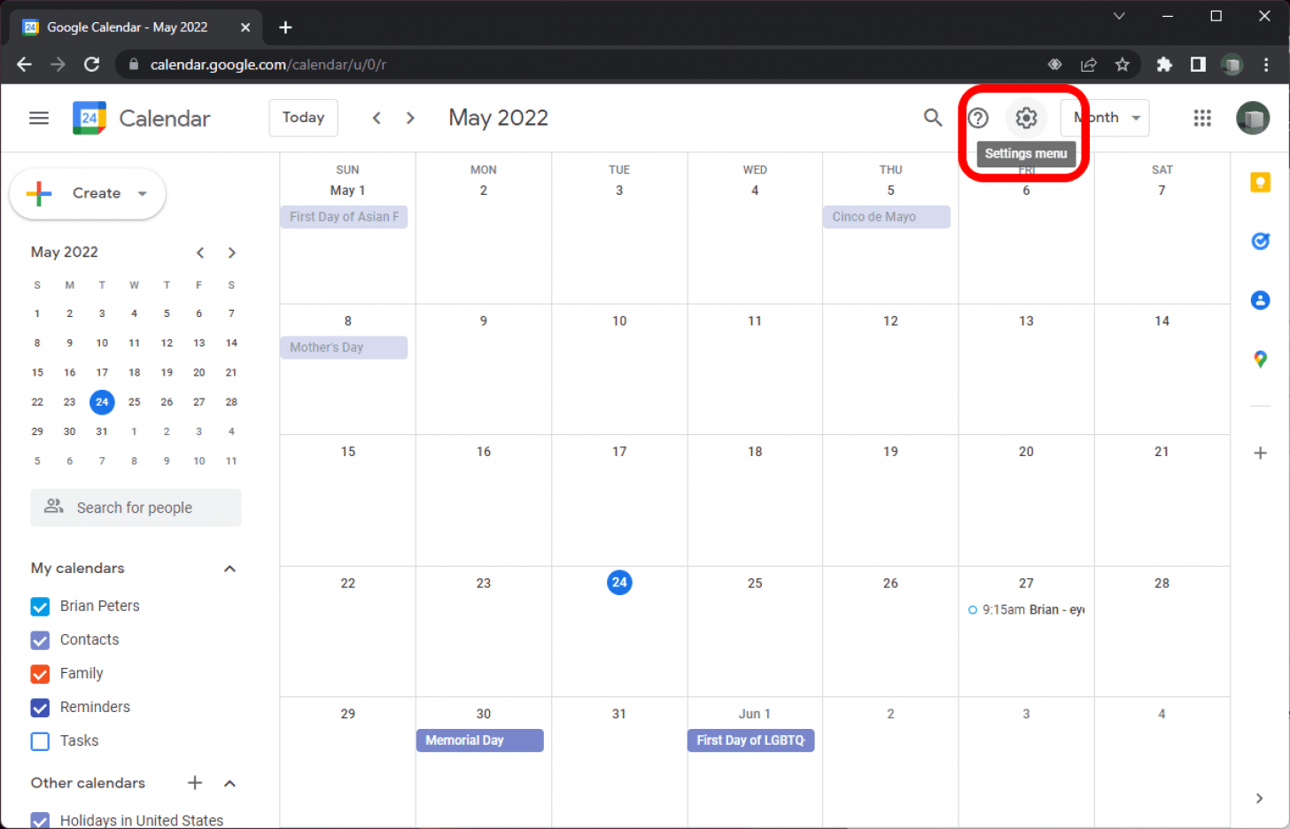Open the Settings menu gear icon
Image resolution: width=1290 pixels, height=829 pixels.
1026,118
